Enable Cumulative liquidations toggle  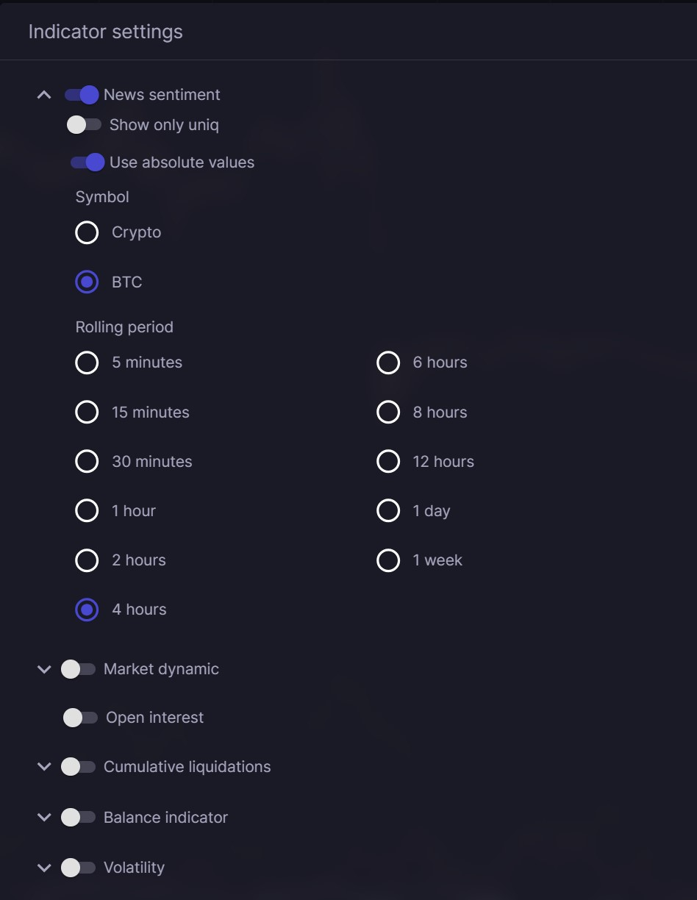pos(78,767)
